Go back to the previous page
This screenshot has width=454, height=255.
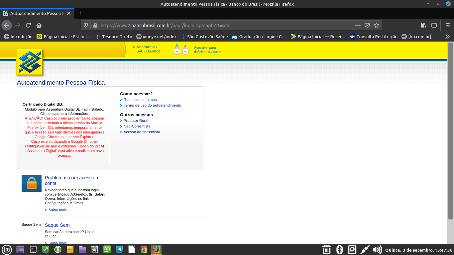(7, 25)
